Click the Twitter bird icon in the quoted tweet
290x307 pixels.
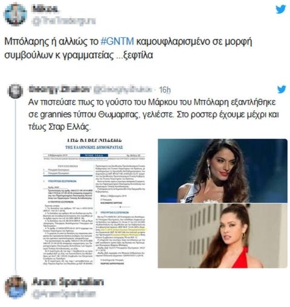(x=282, y=89)
